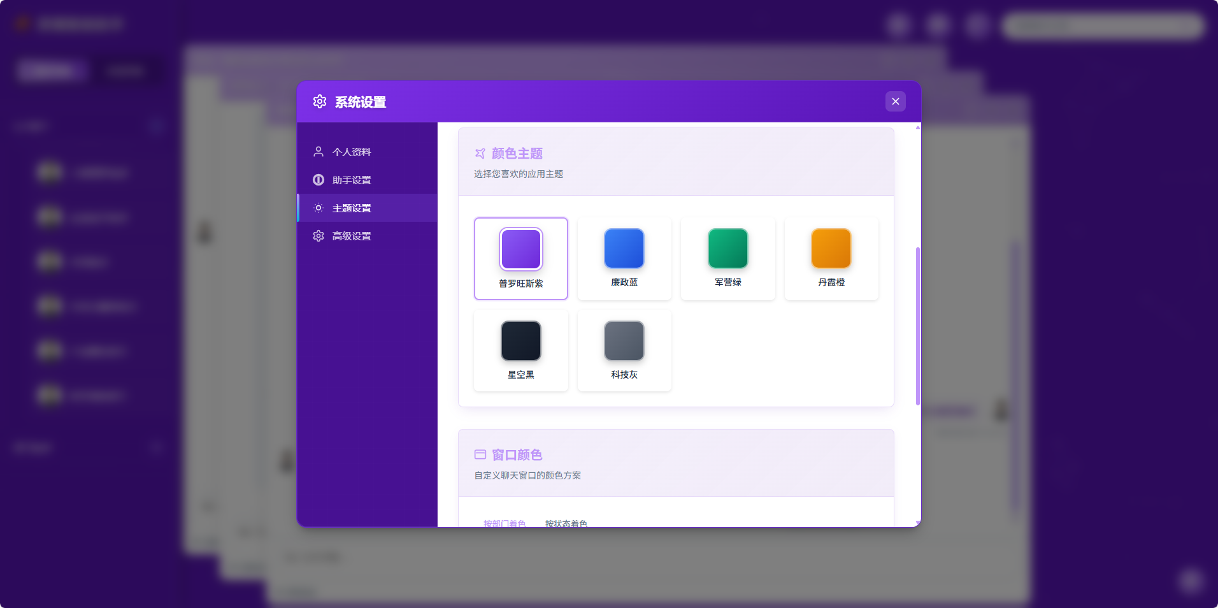This screenshot has height=608, width=1218.
Task: Select the 廉政蓝 blue theme swatch
Action: pyautogui.click(x=624, y=249)
